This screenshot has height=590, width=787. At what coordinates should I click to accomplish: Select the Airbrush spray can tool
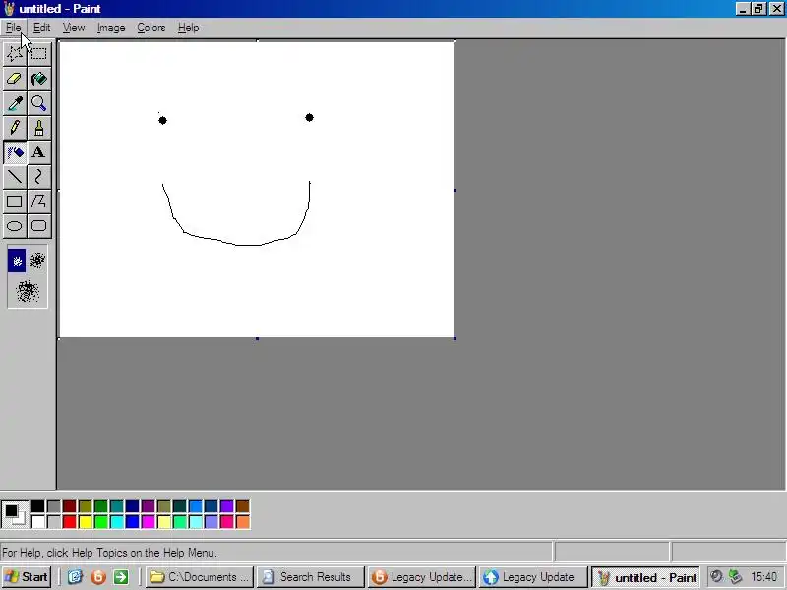(15, 152)
